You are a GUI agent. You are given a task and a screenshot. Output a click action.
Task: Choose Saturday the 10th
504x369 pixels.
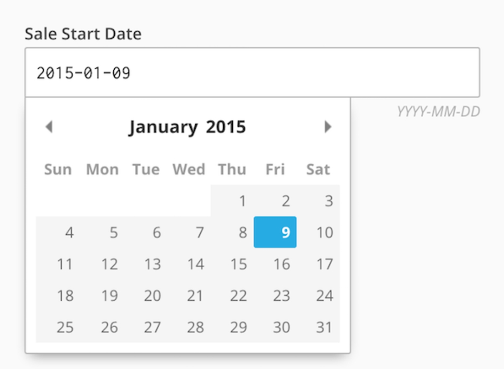click(x=318, y=232)
